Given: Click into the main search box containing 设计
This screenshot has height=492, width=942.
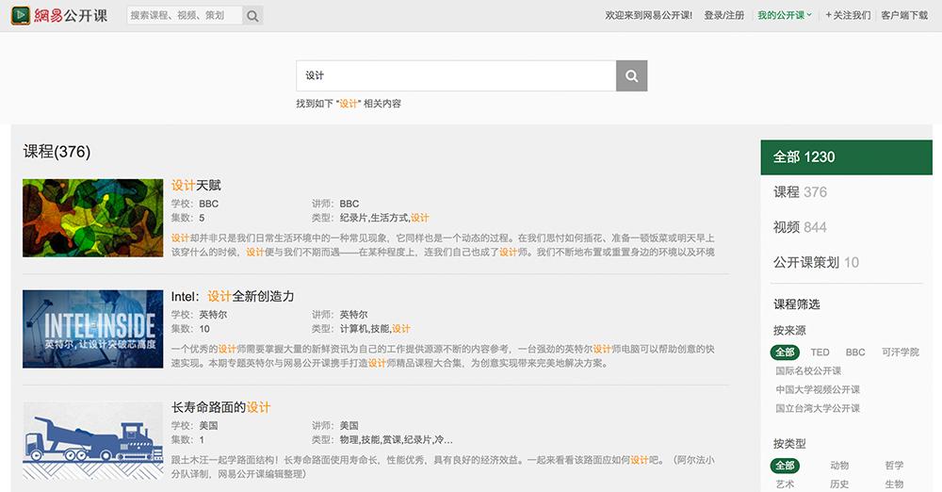Looking at the screenshot, I should pos(456,75).
